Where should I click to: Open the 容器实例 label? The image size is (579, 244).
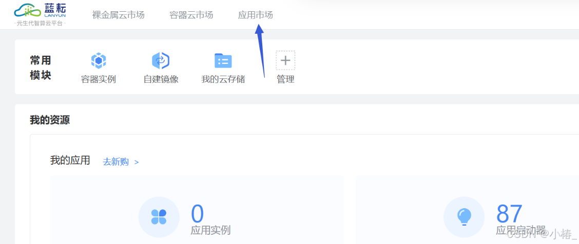pyautogui.click(x=99, y=79)
